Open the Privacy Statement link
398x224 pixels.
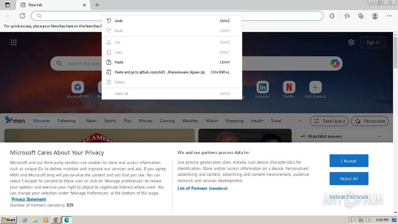[29, 199]
